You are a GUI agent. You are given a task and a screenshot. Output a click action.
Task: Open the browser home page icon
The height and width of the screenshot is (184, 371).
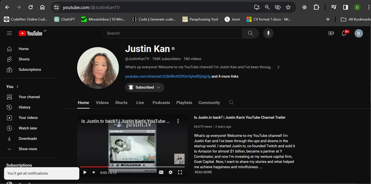[42, 7]
